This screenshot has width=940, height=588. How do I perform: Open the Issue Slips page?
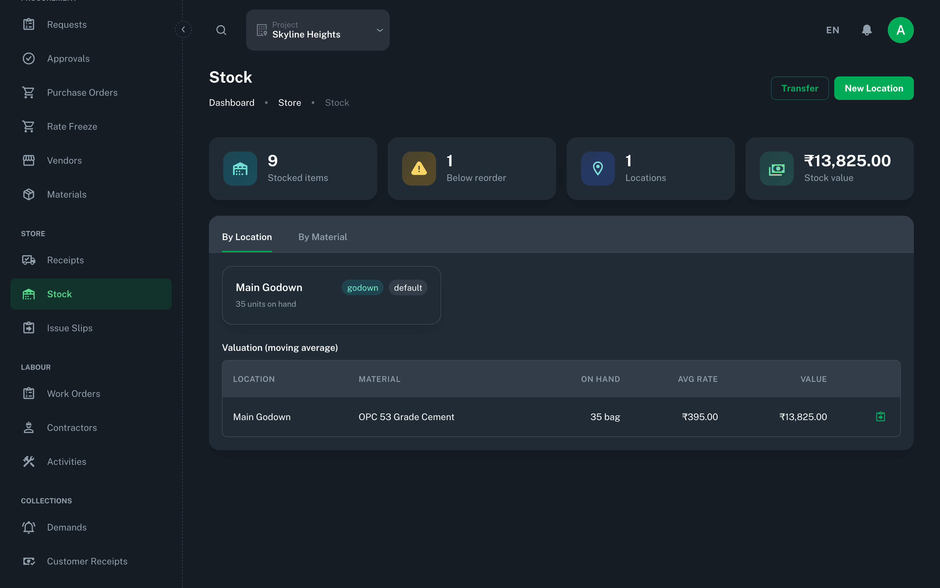pyautogui.click(x=91, y=328)
